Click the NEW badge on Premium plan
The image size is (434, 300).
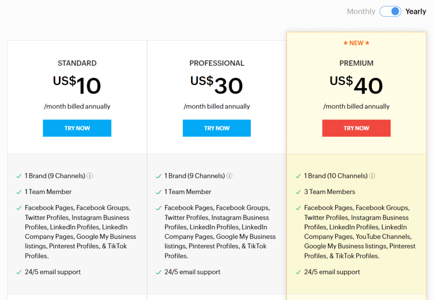tap(356, 43)
